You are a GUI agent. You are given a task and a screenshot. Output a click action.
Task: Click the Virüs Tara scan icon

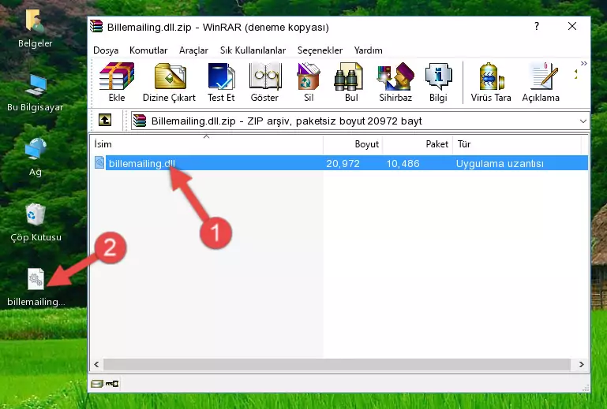491,82
